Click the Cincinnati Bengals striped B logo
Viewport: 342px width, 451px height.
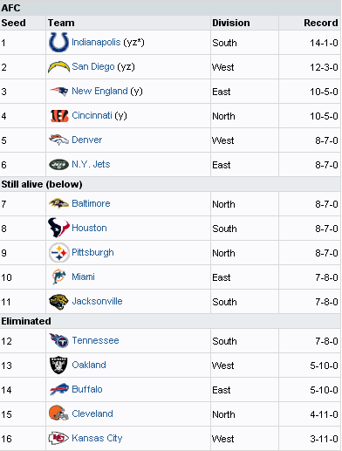[x=59, y=116]
